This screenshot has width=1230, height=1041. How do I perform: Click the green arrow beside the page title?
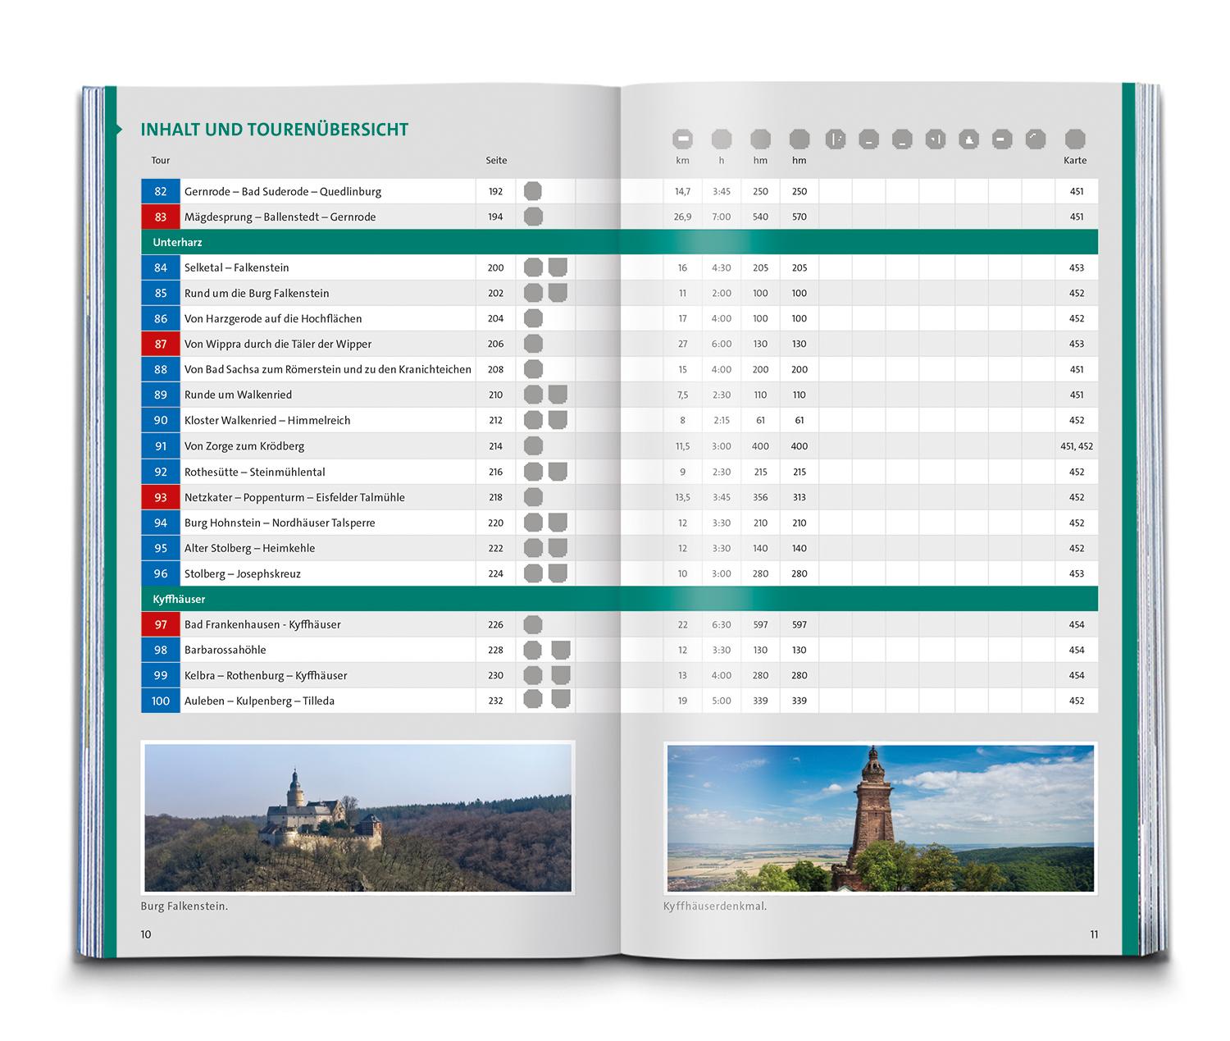click(x=117, y=130)
